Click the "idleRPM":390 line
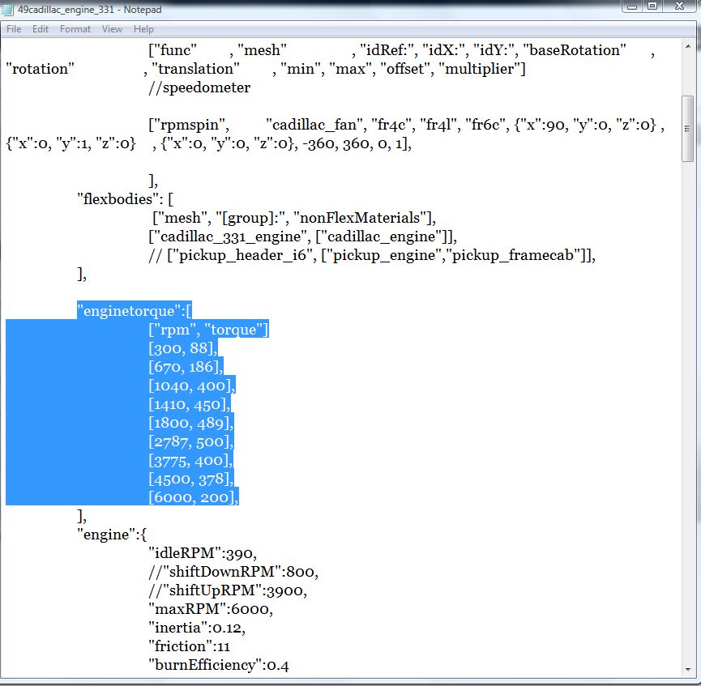 click(x=203, y=553)
